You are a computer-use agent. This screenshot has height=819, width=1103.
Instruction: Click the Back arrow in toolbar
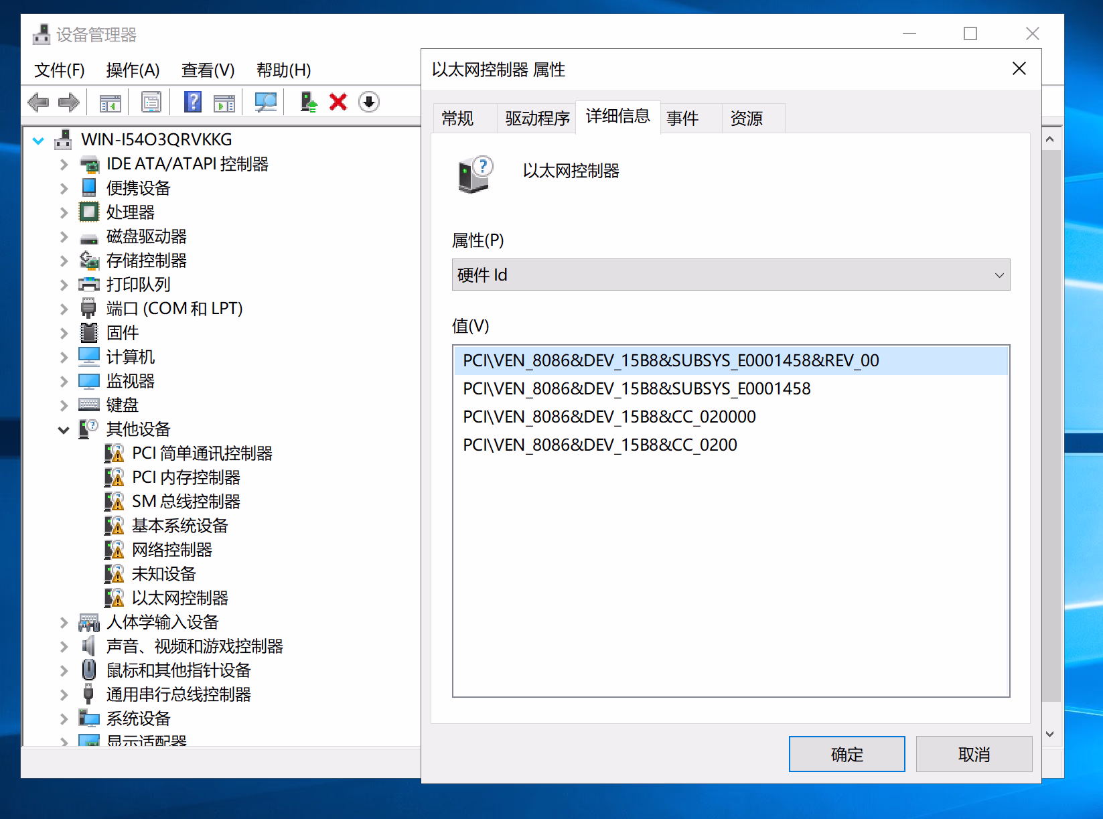tap(38, 102)
